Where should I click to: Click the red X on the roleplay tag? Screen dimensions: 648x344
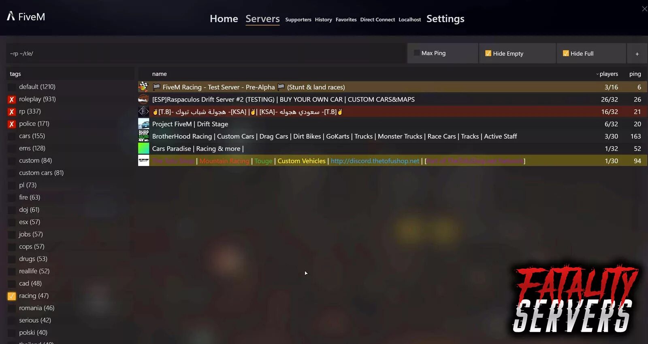coord(12,99)
